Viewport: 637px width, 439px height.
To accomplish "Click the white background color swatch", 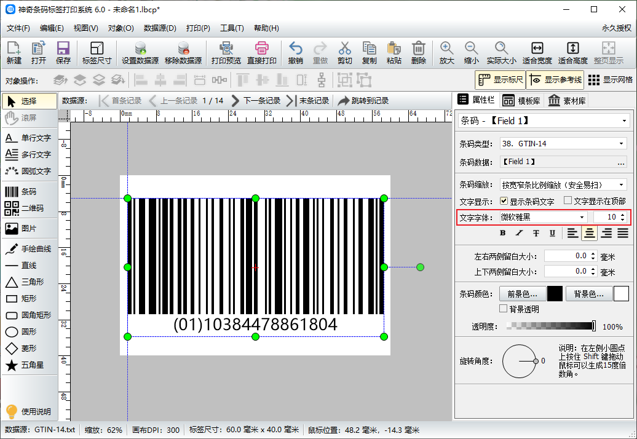I will click(x=621, y=294).
